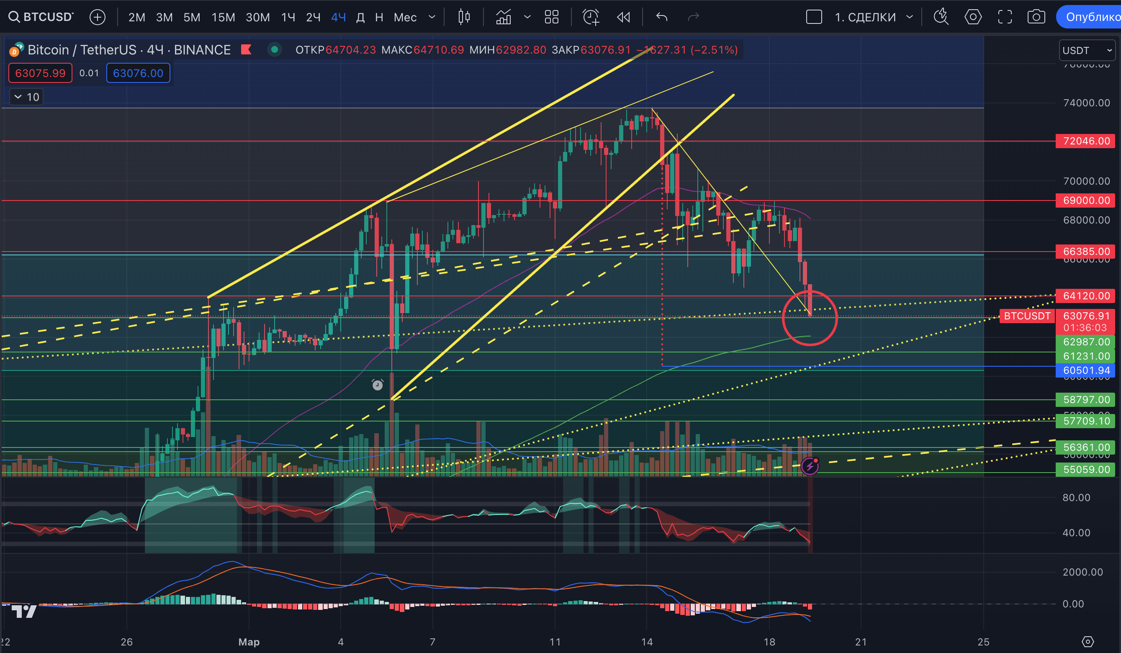Take a snapshot with camera icon

tap(1036, 17)
